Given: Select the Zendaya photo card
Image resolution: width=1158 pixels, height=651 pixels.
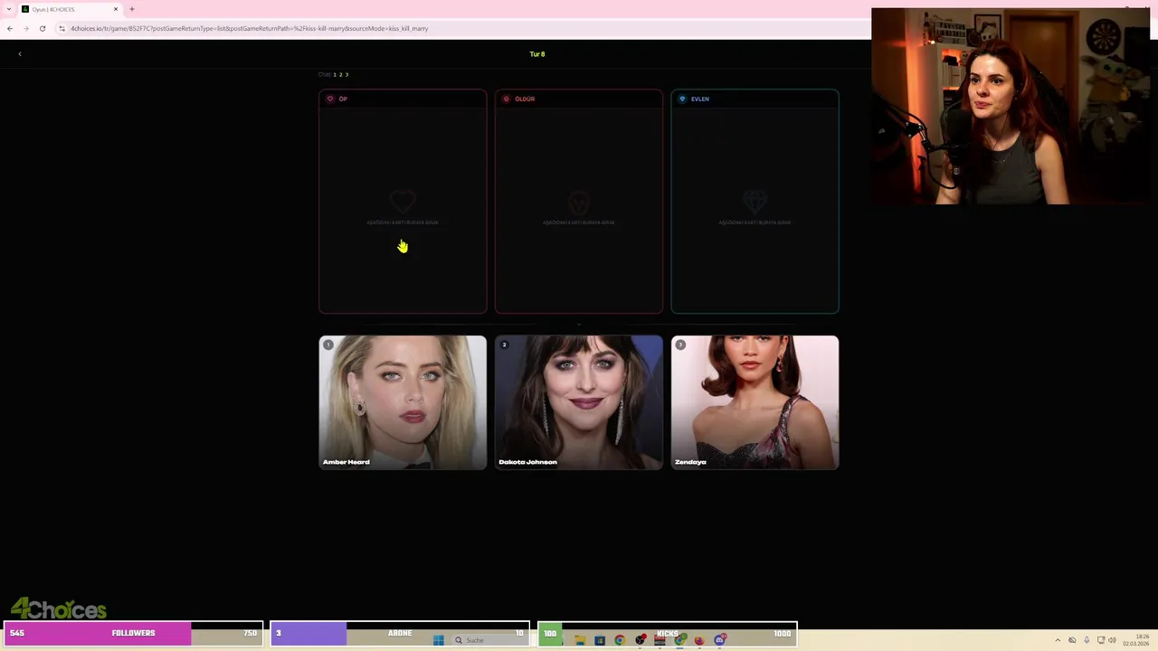Looking at the screenshot, I should (755, 402).
